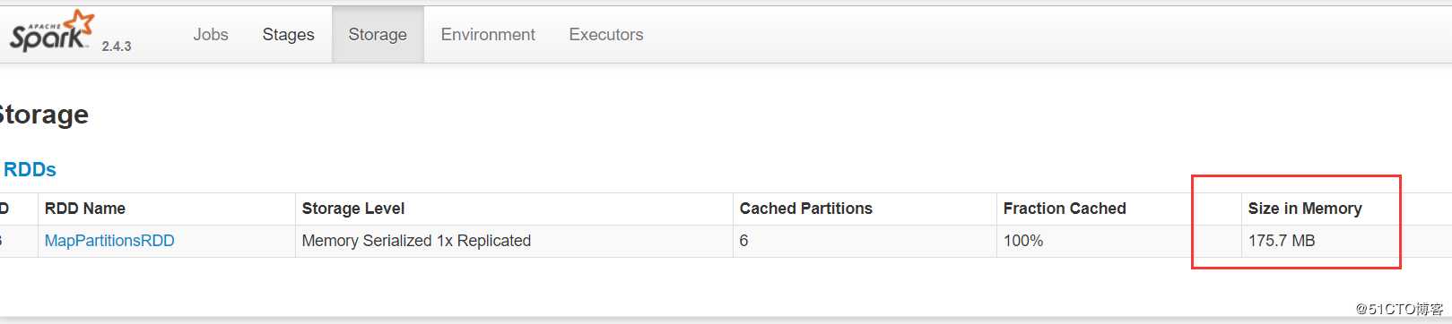Sort by the Storage Level column header

(353, 209)
